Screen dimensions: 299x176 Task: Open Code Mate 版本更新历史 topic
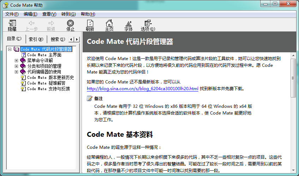coord(50,77)
